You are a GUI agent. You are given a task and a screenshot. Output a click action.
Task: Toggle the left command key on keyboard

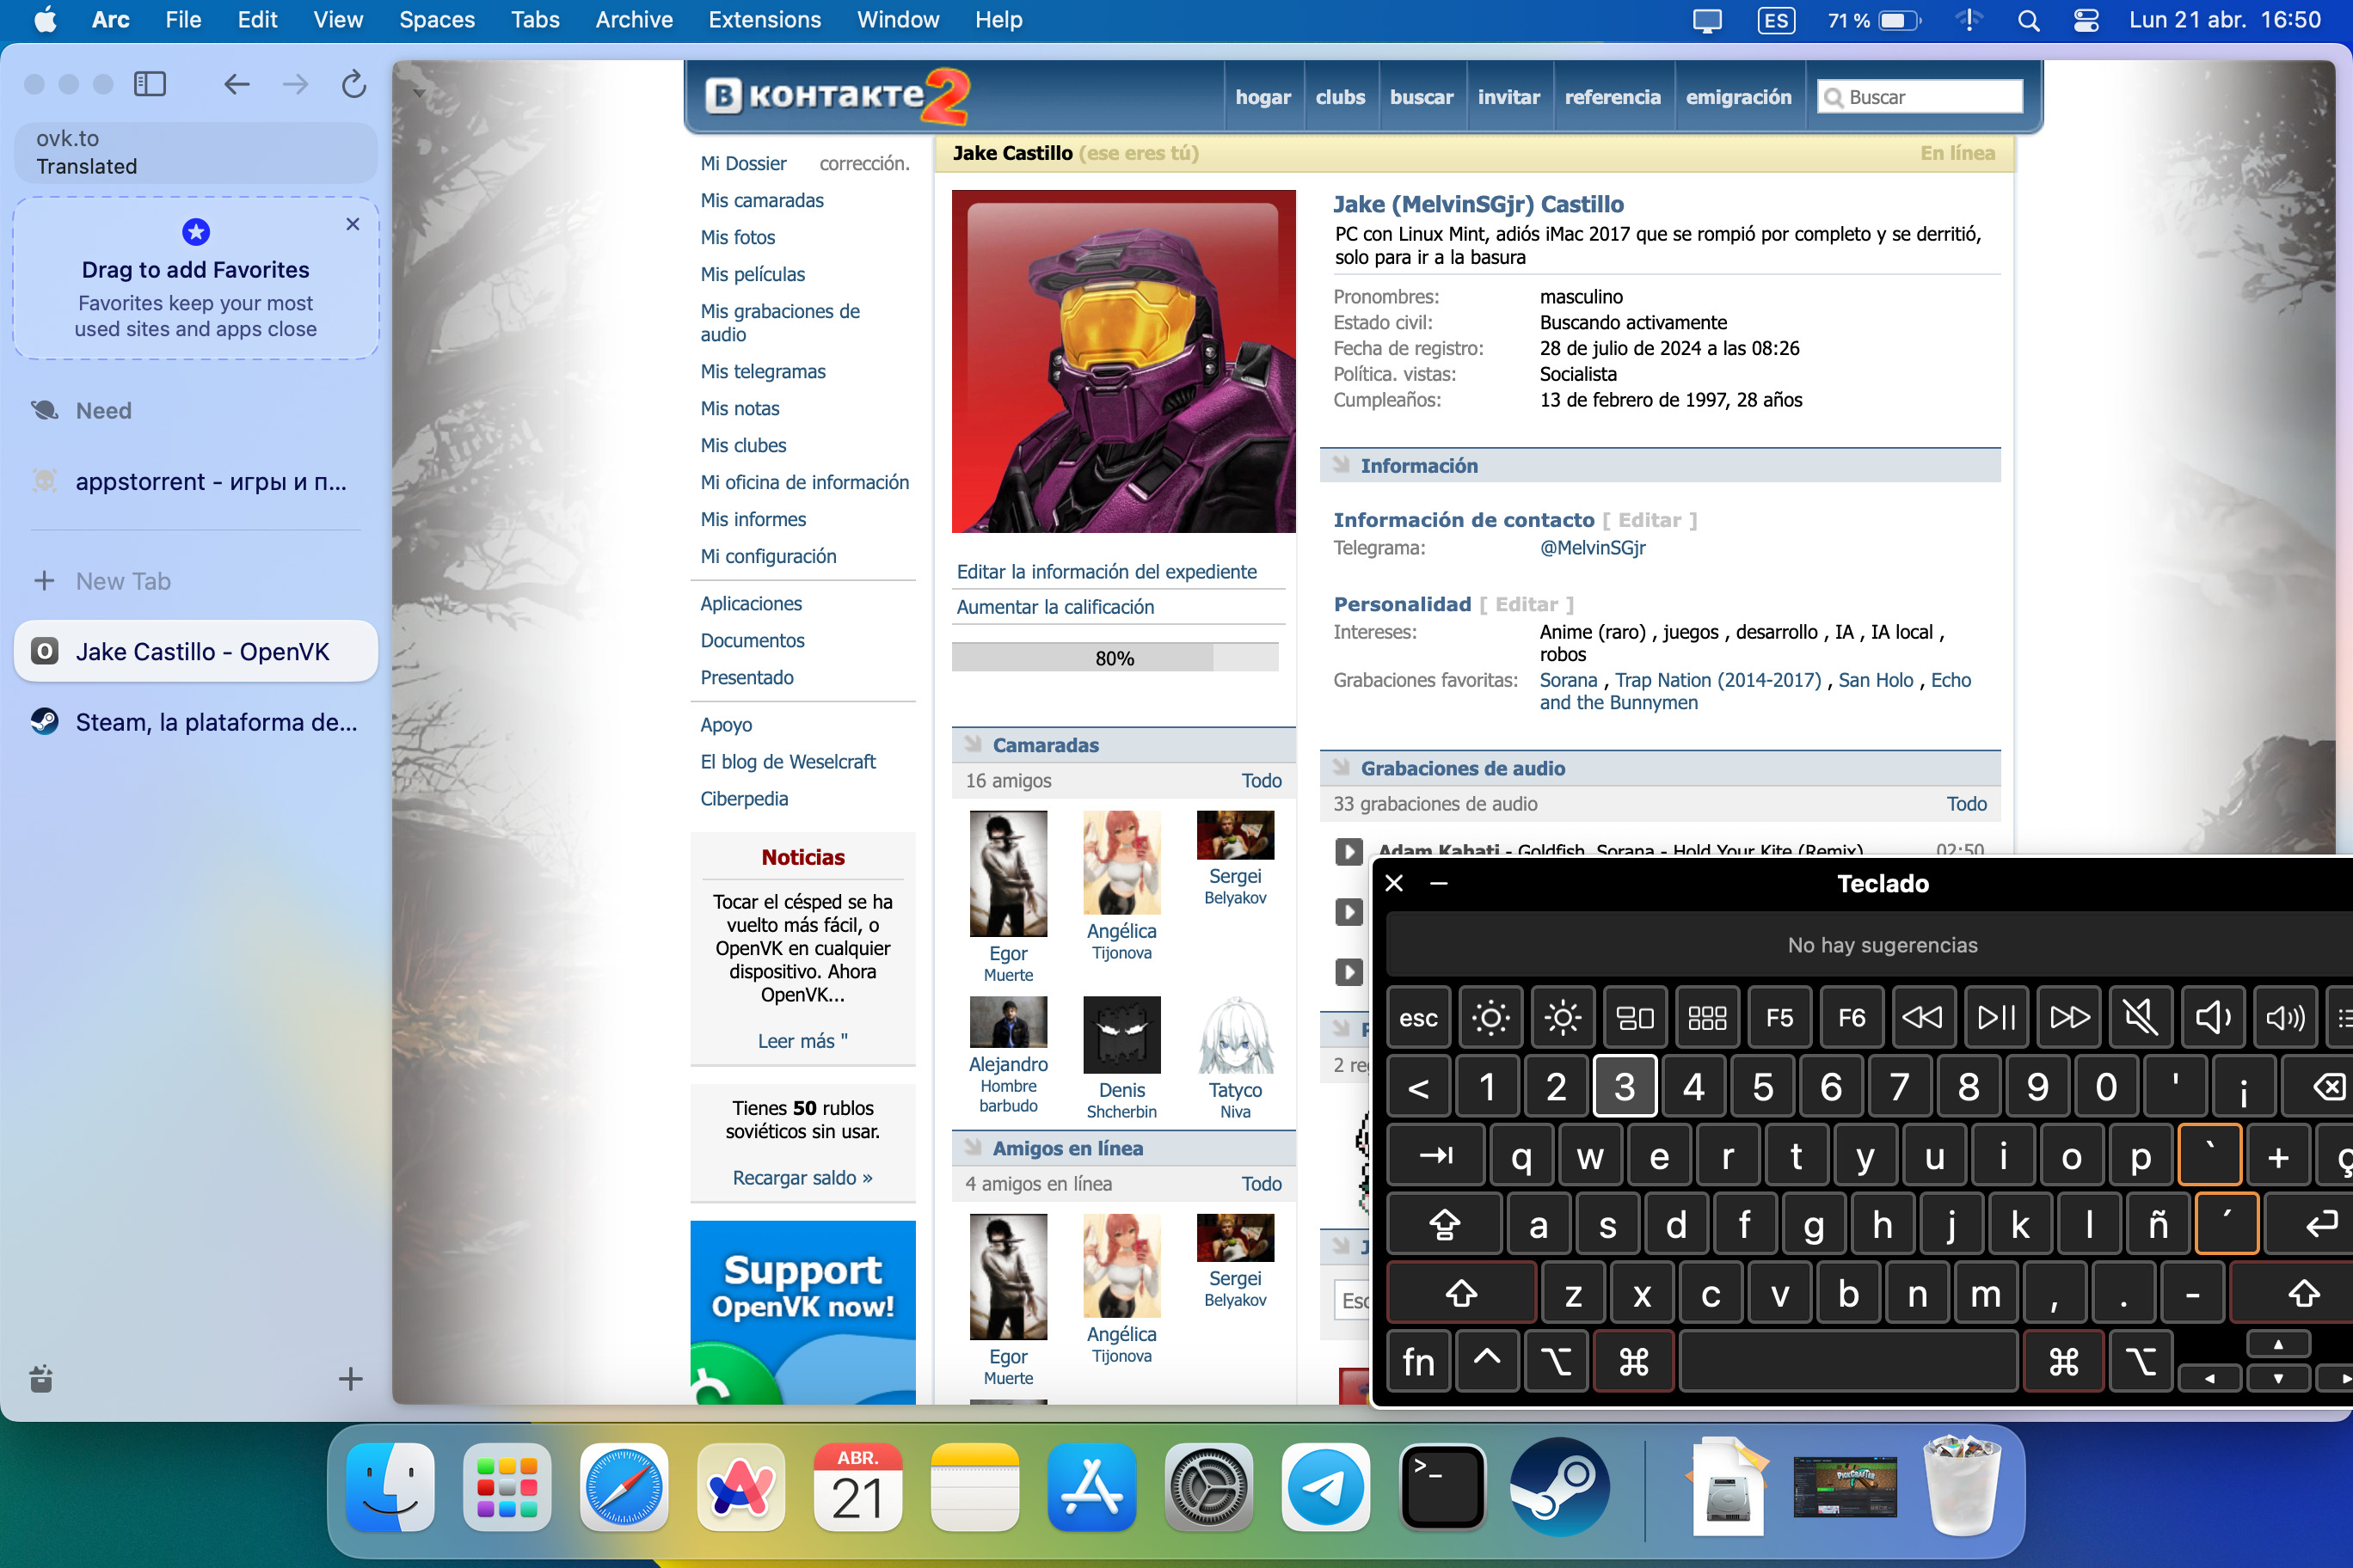1632,1361
